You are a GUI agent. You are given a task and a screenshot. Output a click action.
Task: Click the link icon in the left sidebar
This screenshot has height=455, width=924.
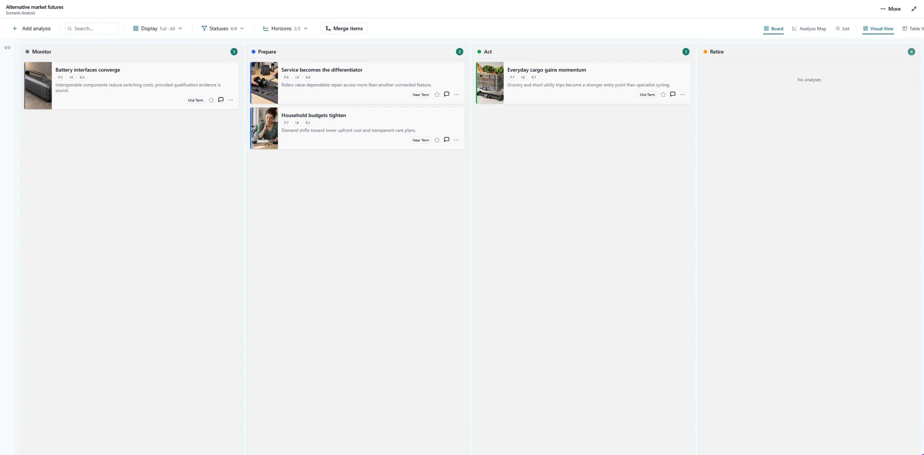pyautogui.click(x=7, y=48)
